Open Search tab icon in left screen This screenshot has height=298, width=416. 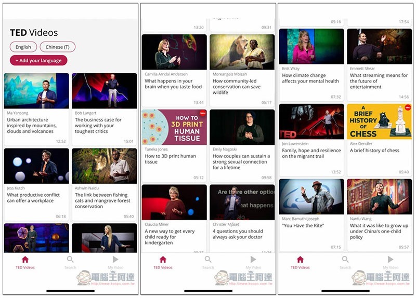70,259
